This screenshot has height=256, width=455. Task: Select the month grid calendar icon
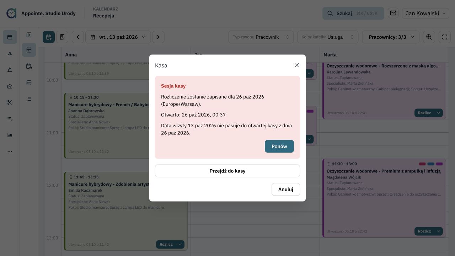point(29,82)
